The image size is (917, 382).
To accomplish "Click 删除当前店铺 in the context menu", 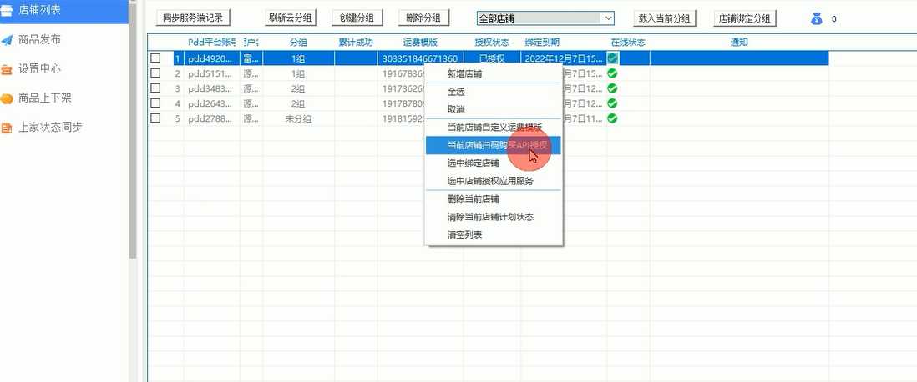I will pos(473,199).
